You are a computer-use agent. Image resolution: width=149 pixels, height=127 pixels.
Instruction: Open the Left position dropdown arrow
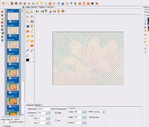tap(47, 118)
